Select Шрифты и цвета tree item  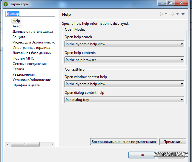pyautogui.click(x=26, y=85)
